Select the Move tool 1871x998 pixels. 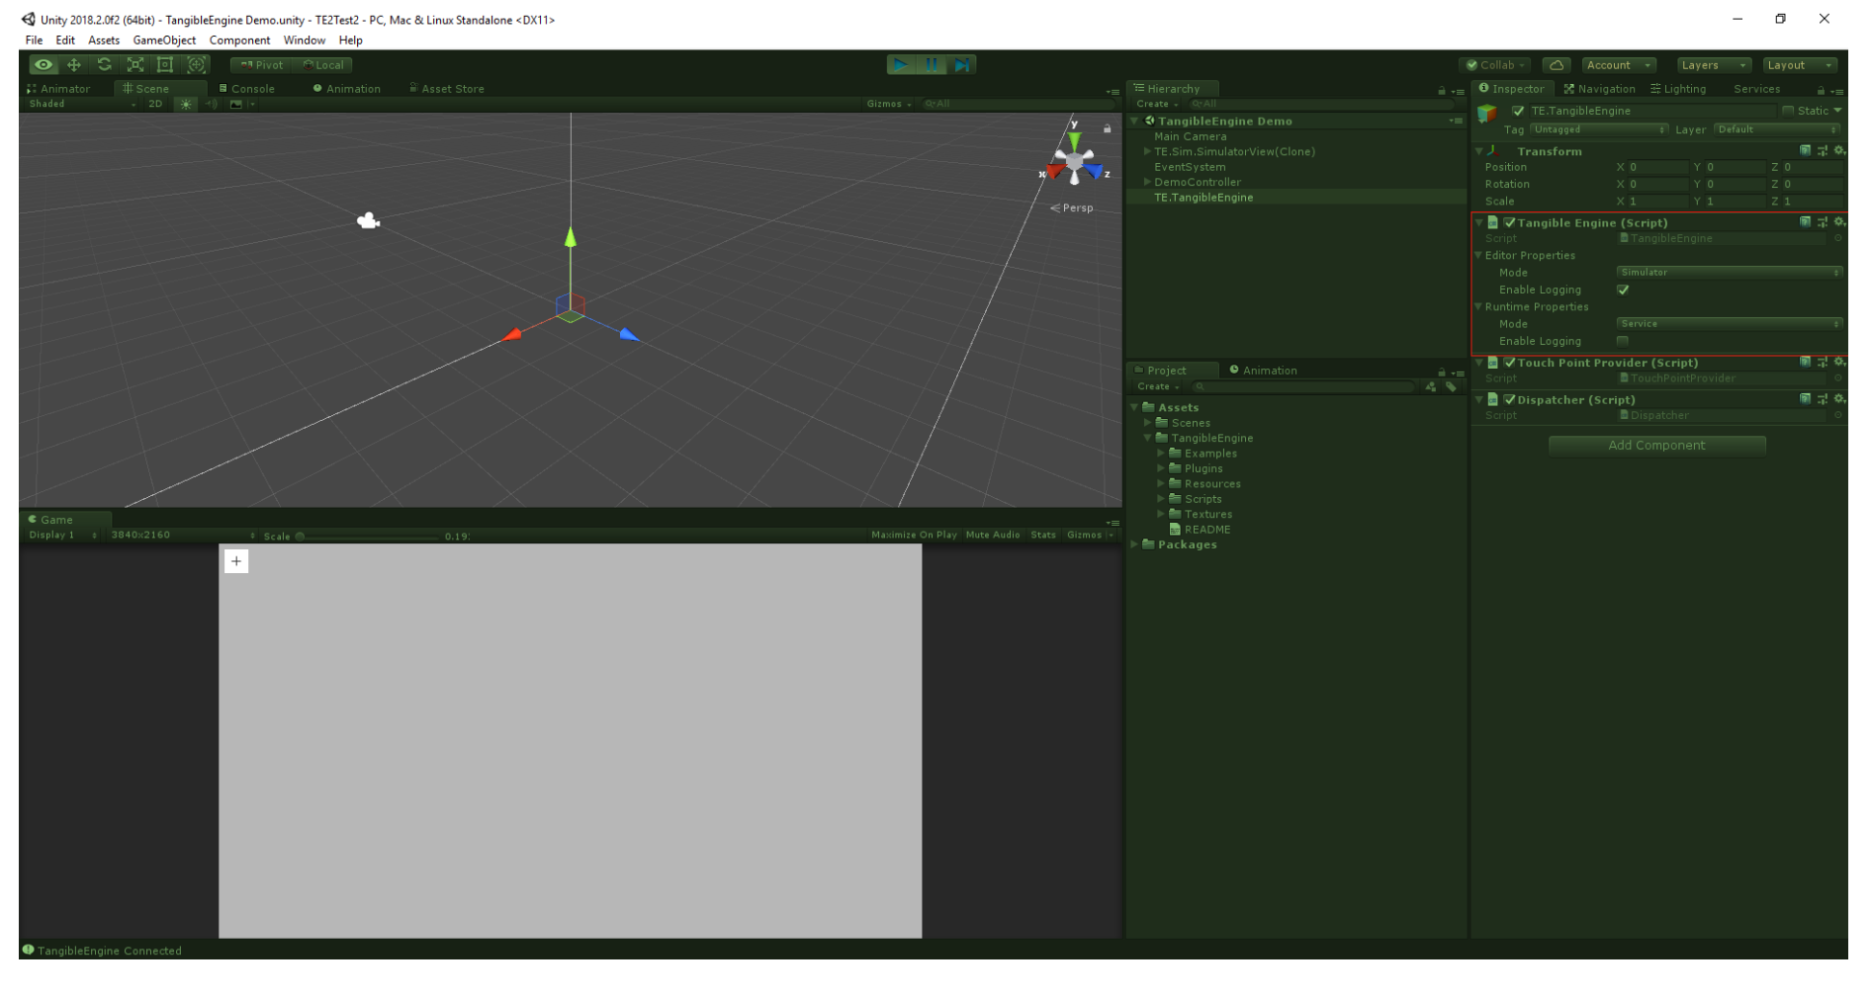(74, 65)
